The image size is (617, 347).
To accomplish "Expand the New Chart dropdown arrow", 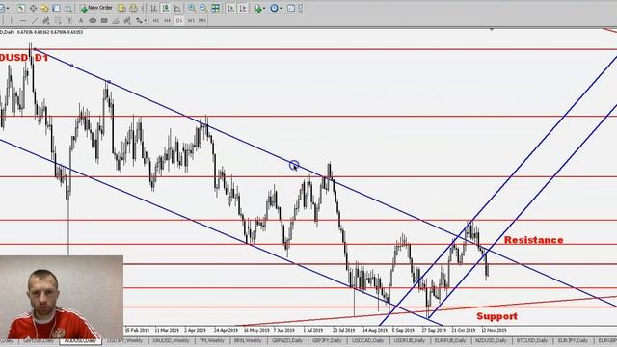I will click(x=8, y=8).
